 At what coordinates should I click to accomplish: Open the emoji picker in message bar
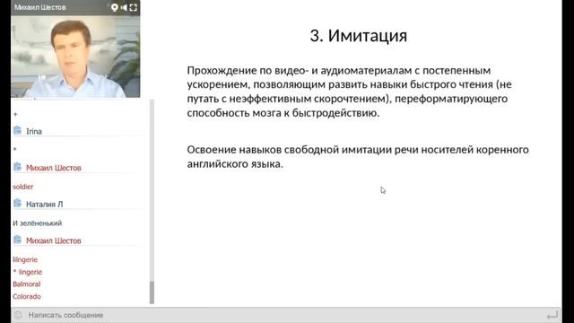point(18,315)
